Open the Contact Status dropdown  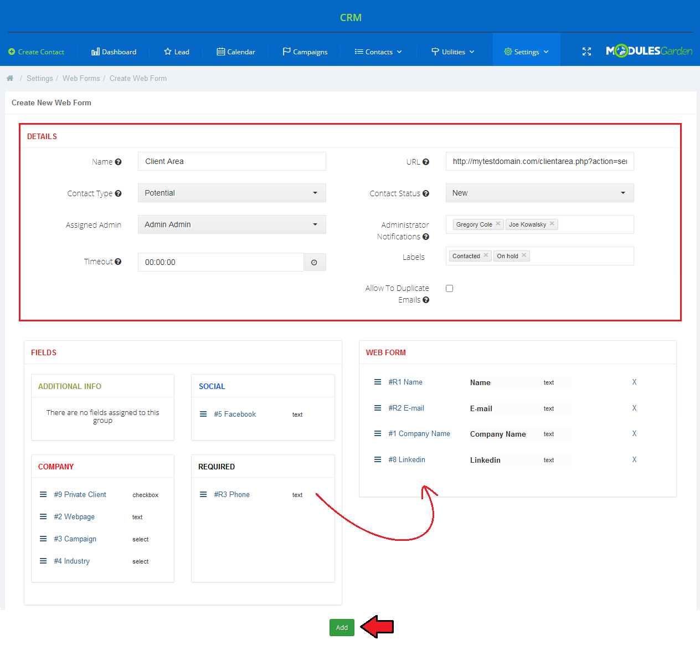(x=540, y=193)
